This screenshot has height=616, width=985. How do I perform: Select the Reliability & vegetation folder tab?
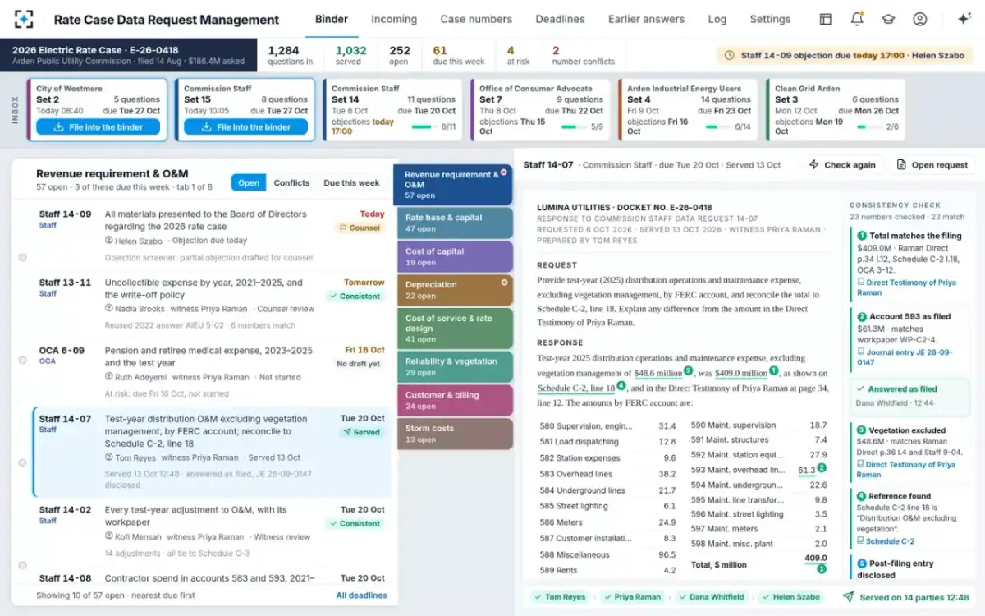(455, 366)
